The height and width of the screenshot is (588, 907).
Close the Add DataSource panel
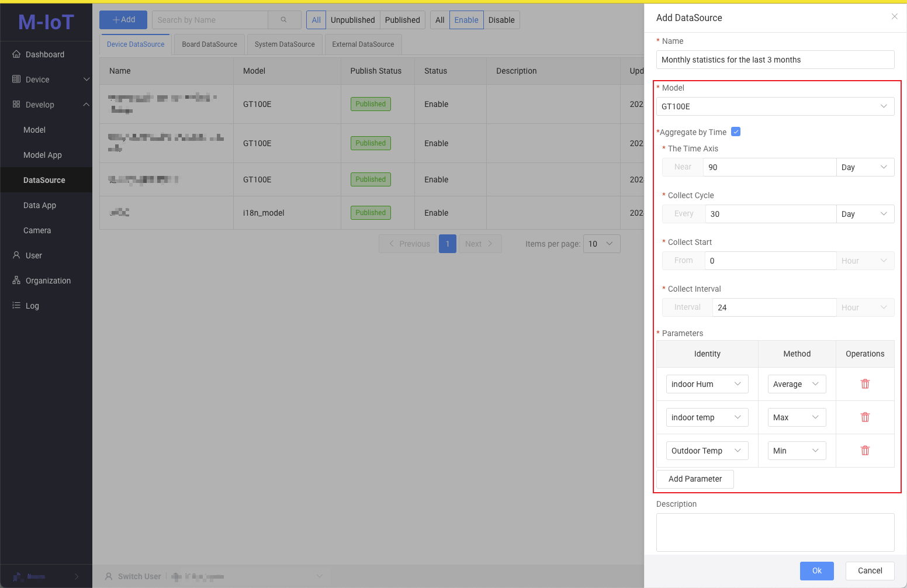coord(894,17)
